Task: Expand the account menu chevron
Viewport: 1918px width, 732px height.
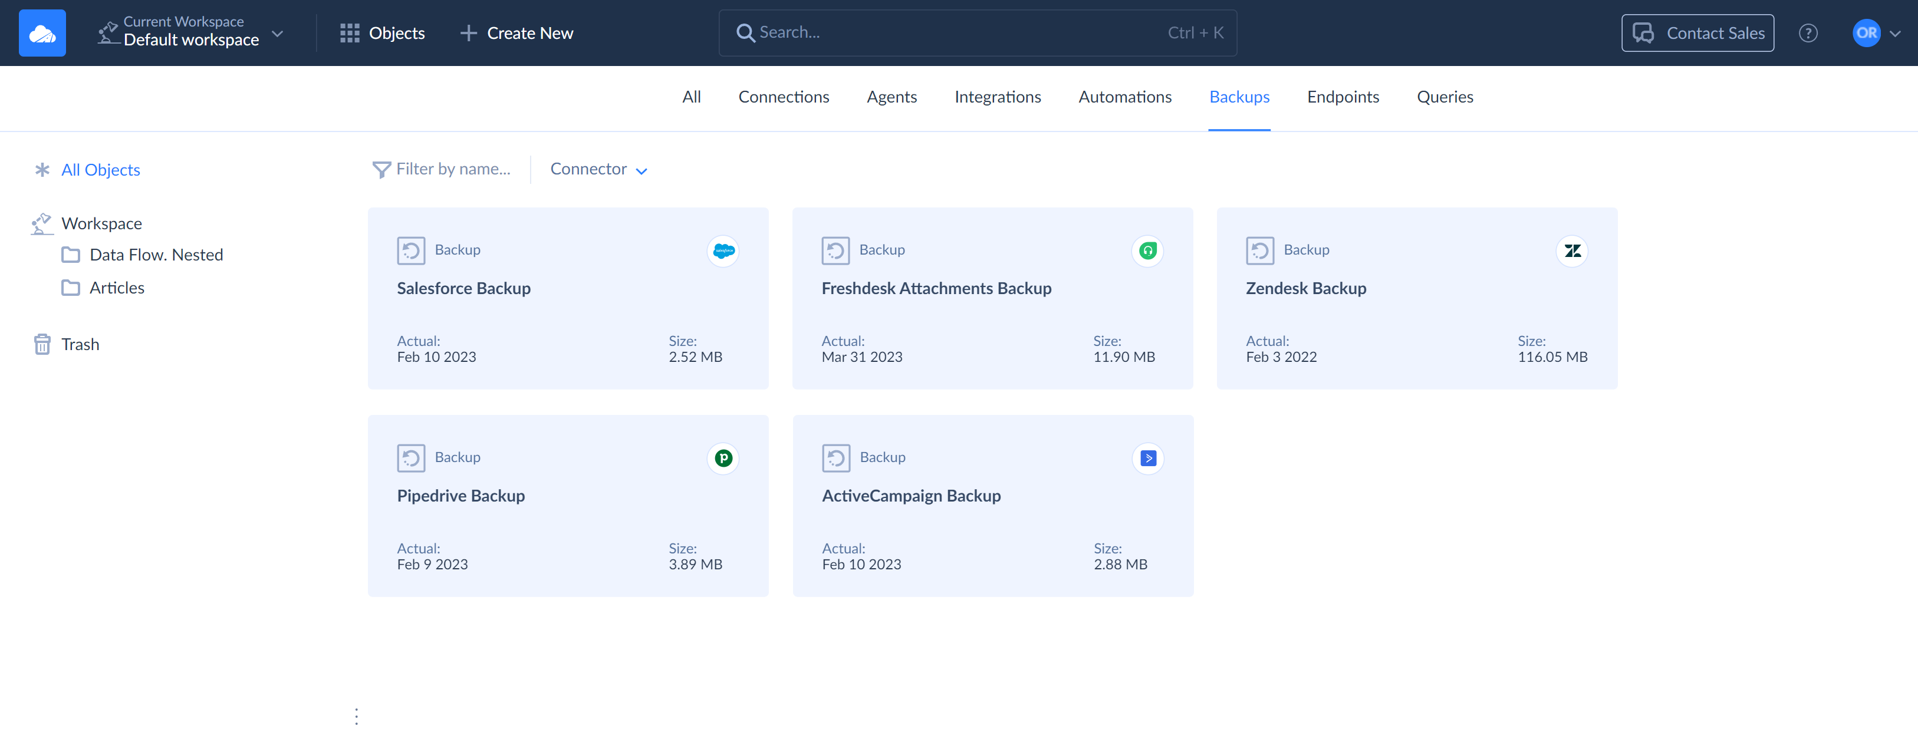Action: click(x=1895, y=34)
